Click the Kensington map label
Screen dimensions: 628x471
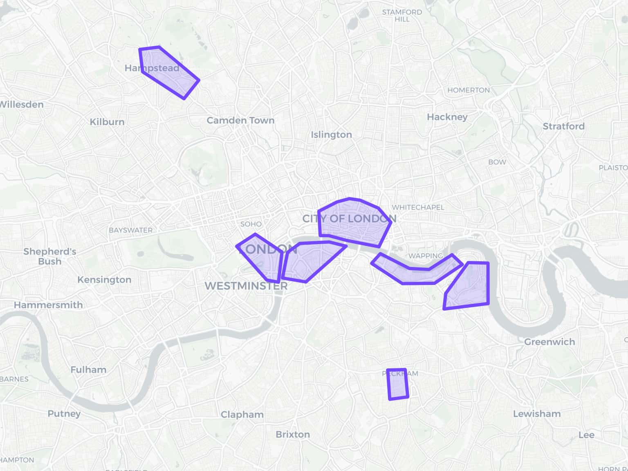(x=104, y=280)
